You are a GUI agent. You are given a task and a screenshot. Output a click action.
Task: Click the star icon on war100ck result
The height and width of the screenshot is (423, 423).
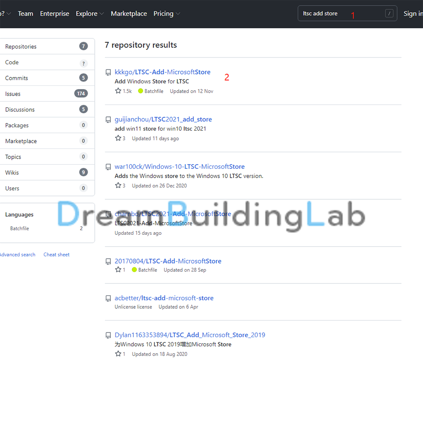point(118,185)
